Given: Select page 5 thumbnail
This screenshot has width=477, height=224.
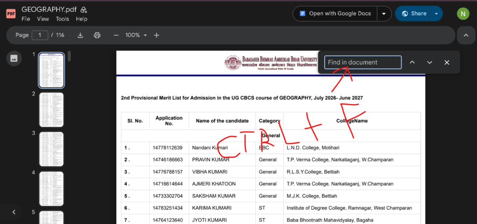Looking at the screenshot, I should (51, 217).
